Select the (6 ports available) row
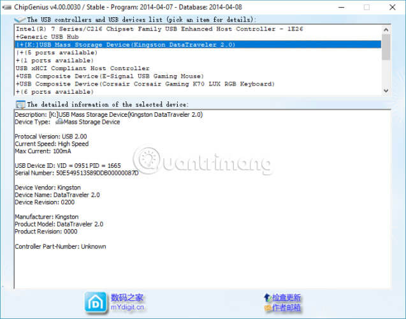Screen dimensions: 406x319 tap(198, 92)
